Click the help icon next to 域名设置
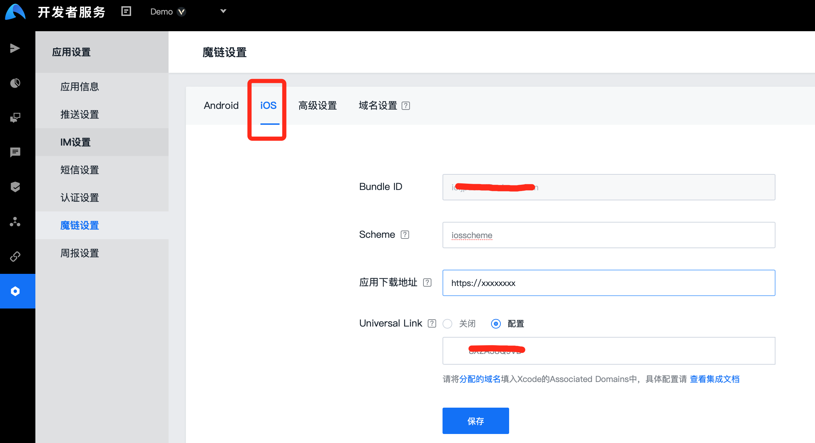The height and width of the screenshot is (443, 815). click(x=405, y=106)
